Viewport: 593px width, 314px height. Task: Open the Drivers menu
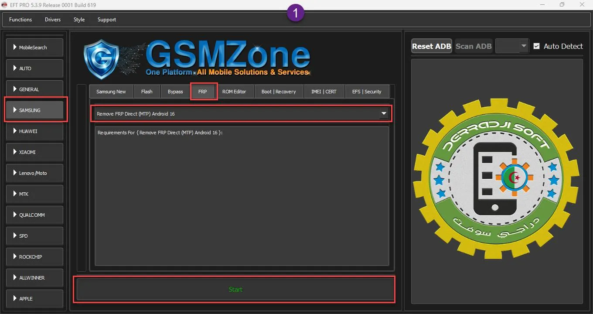pos(53,20)
